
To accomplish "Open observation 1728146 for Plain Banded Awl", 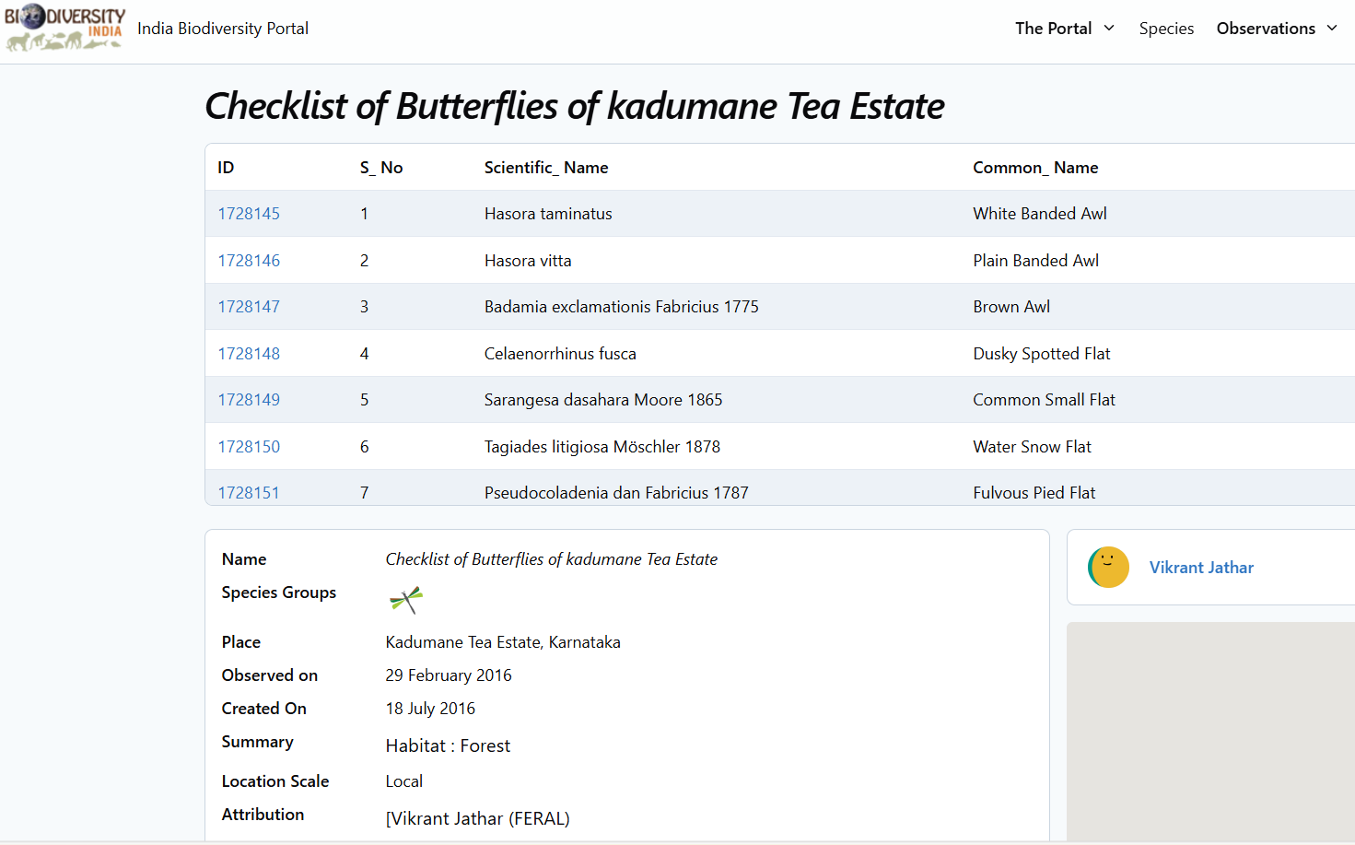I will (249, 260).
